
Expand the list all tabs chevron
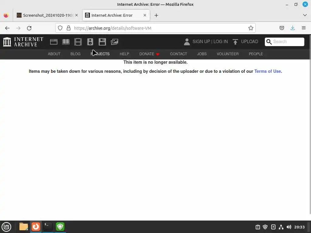point(305,15)
